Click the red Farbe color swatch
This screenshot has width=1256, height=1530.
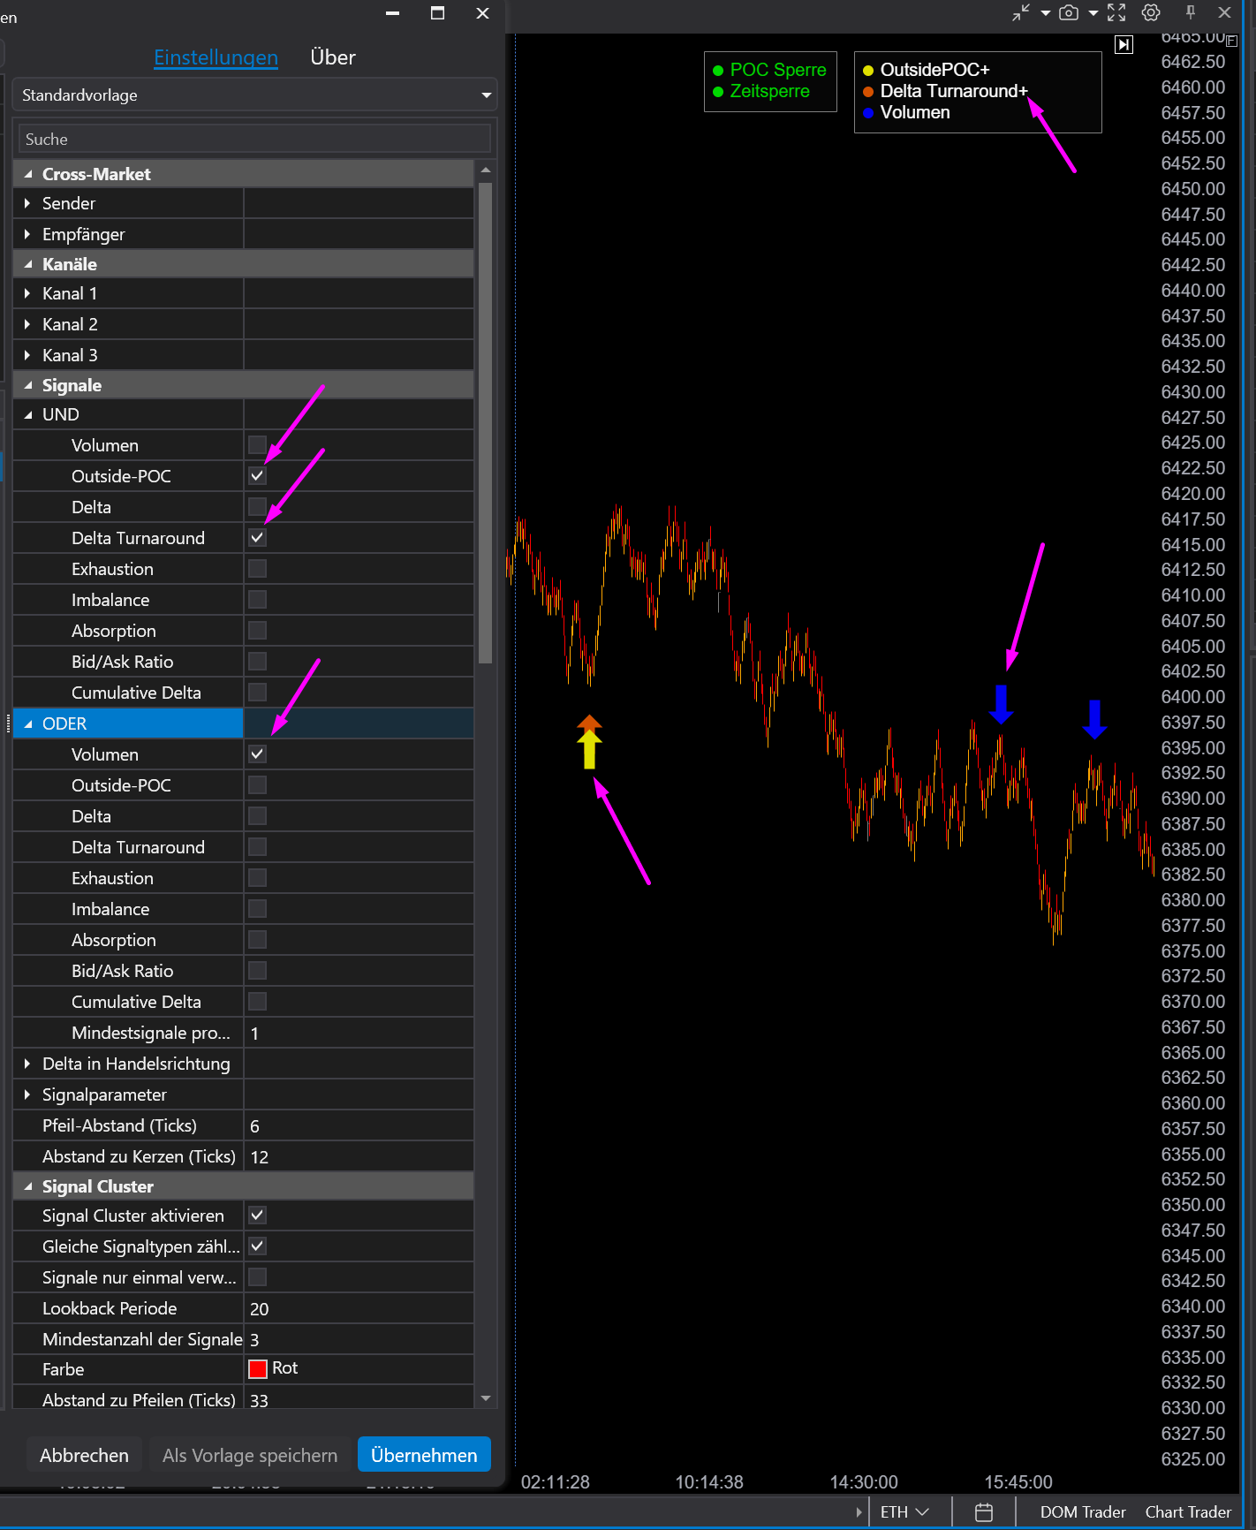(x=258, y=1368)
